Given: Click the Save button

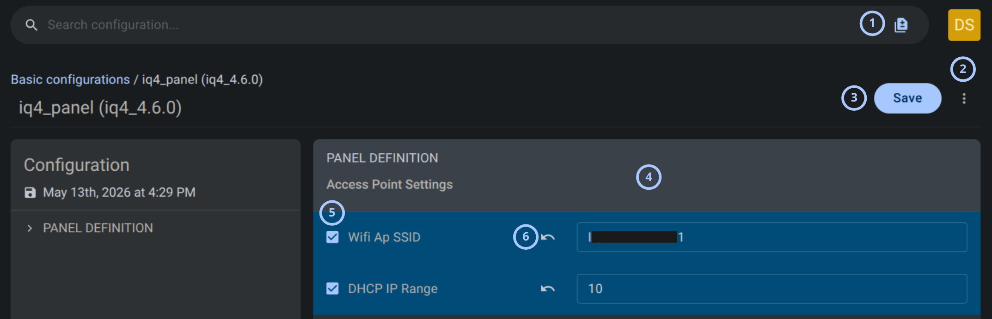Looking at the screenshot, I should (x=907, y=98).
